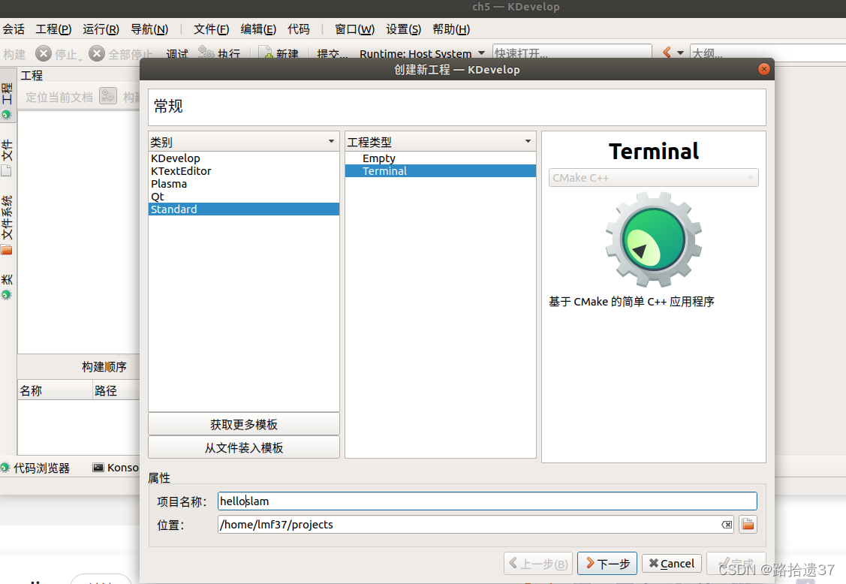Click the back arrow beside outline field
Screen dimensions: 846x584
pos(667,53)
